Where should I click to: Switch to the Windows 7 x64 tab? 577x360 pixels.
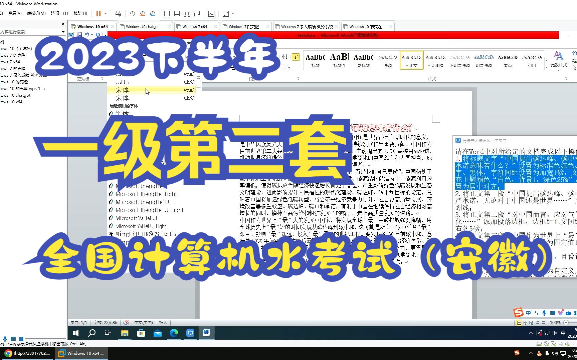pos(195,27)
